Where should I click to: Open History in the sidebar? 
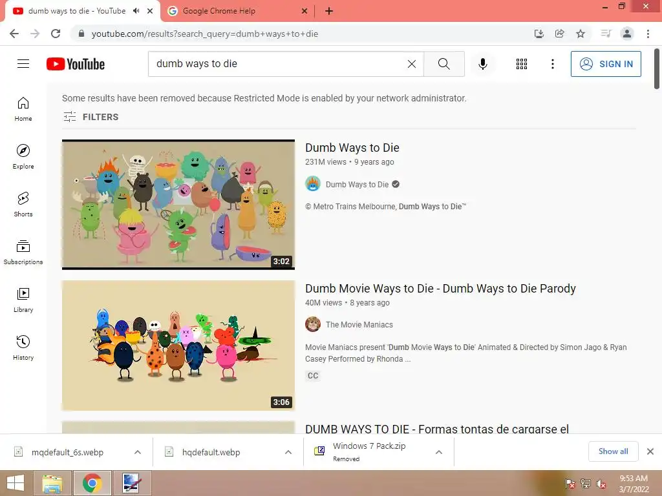coord(23,347)
